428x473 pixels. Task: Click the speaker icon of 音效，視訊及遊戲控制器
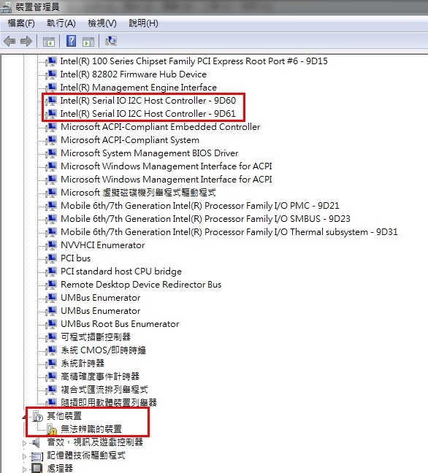(37, 442)
